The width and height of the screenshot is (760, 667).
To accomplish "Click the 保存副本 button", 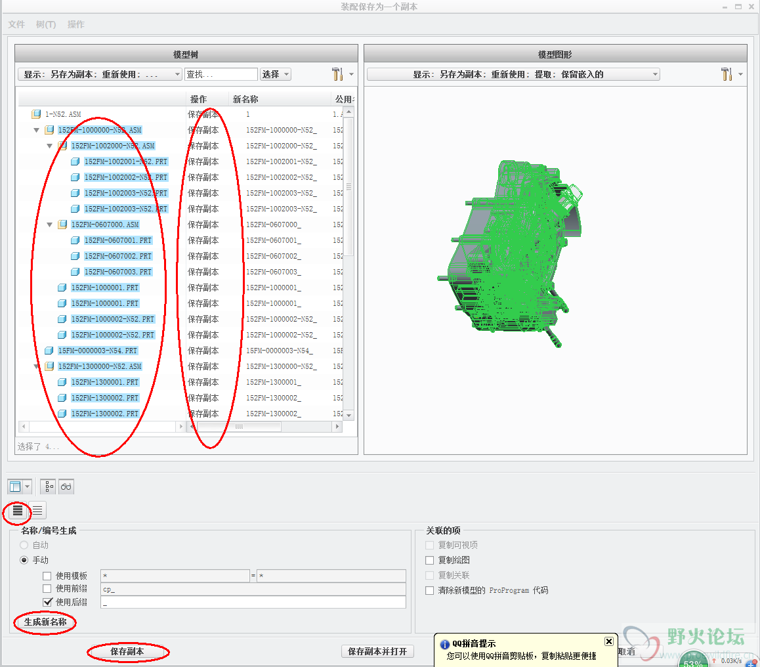I will tap(127, 651).
